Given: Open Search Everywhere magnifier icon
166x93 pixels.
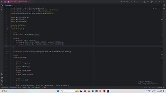Looking at the screenshot, I should tap(148, 2).
